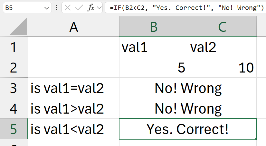Select column B header
Image resolution: width=266 pixels, height=146 pixels.
pyautogui.click(x=154, y=28)
